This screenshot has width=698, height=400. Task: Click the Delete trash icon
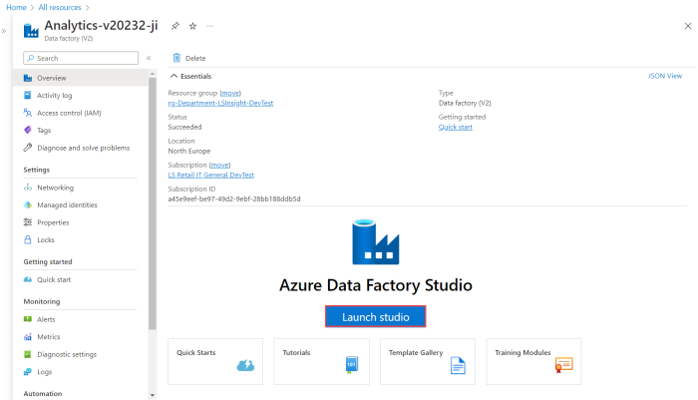pyautogui.click(x=176, y=58)
